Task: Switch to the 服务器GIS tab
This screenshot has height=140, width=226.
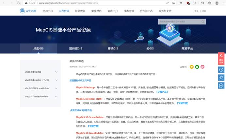Action: click(76, 49)
